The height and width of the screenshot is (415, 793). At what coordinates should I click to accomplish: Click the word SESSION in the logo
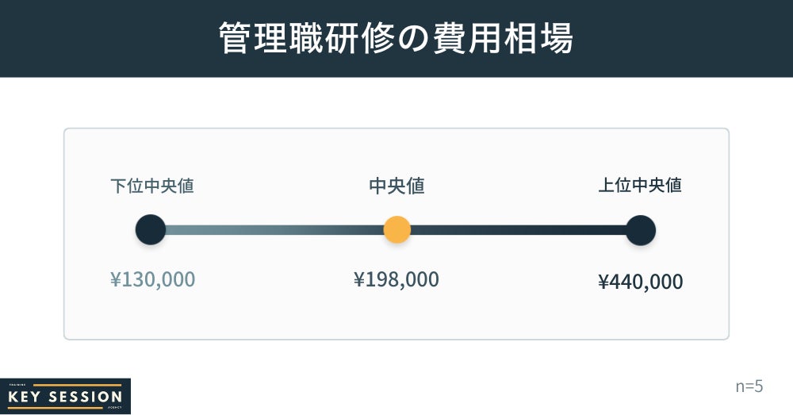86,397
